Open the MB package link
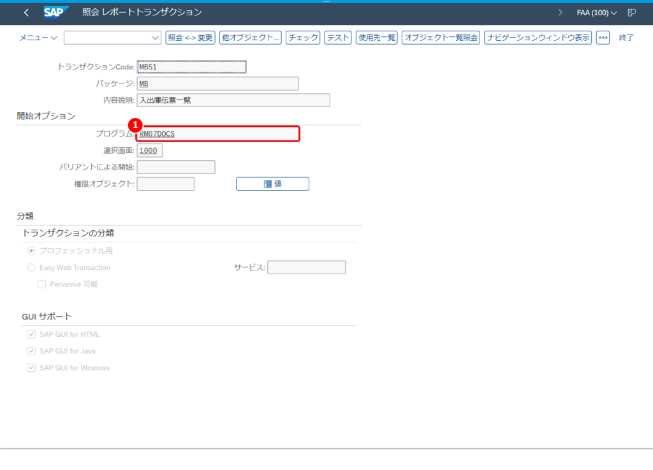The height and width of the screenshot is (470, 653). 143,84
